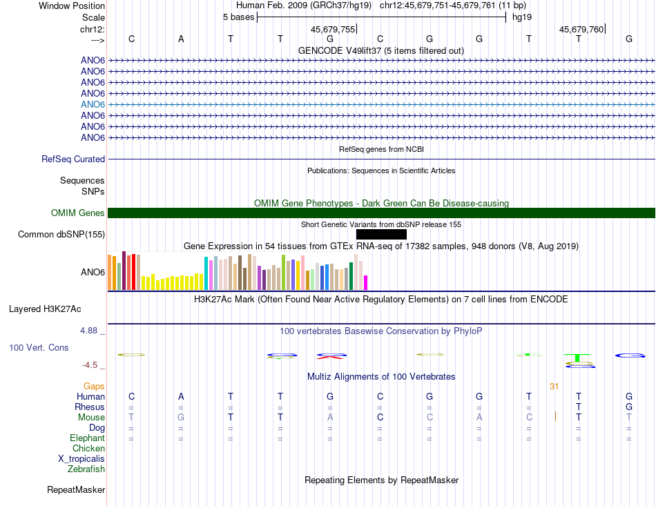This screenshot has height=506, width=656.
Task: Click the magenta bar in GTEx expression chart
Action: point(366,283)
